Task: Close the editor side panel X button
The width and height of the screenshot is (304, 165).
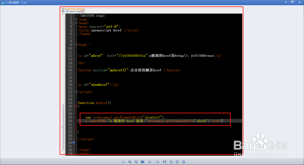Action: point(63,10)
